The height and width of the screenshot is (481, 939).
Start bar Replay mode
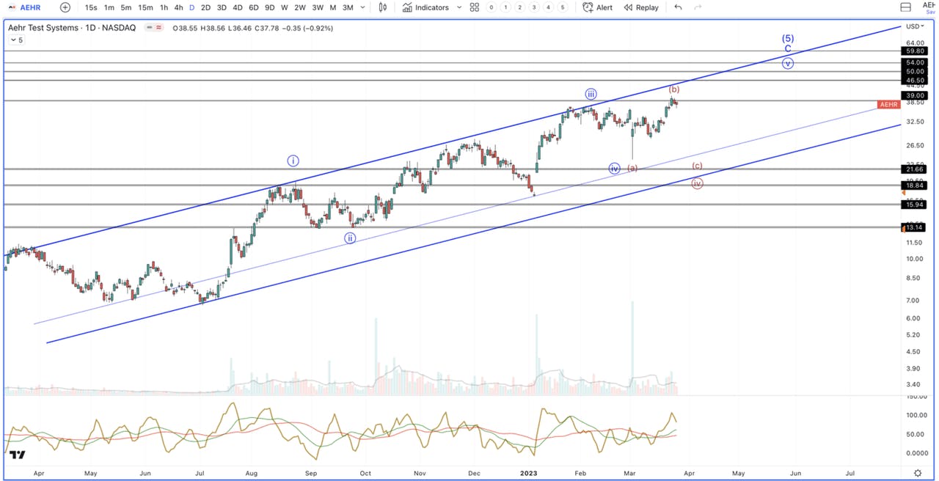click(640, 7)
